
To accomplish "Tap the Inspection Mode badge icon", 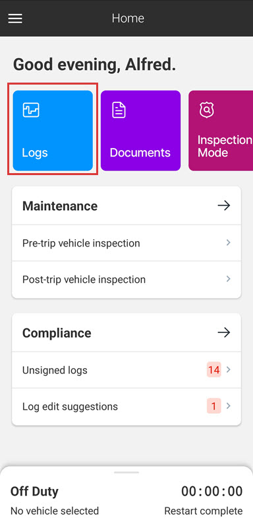I will tap(206, 110).
